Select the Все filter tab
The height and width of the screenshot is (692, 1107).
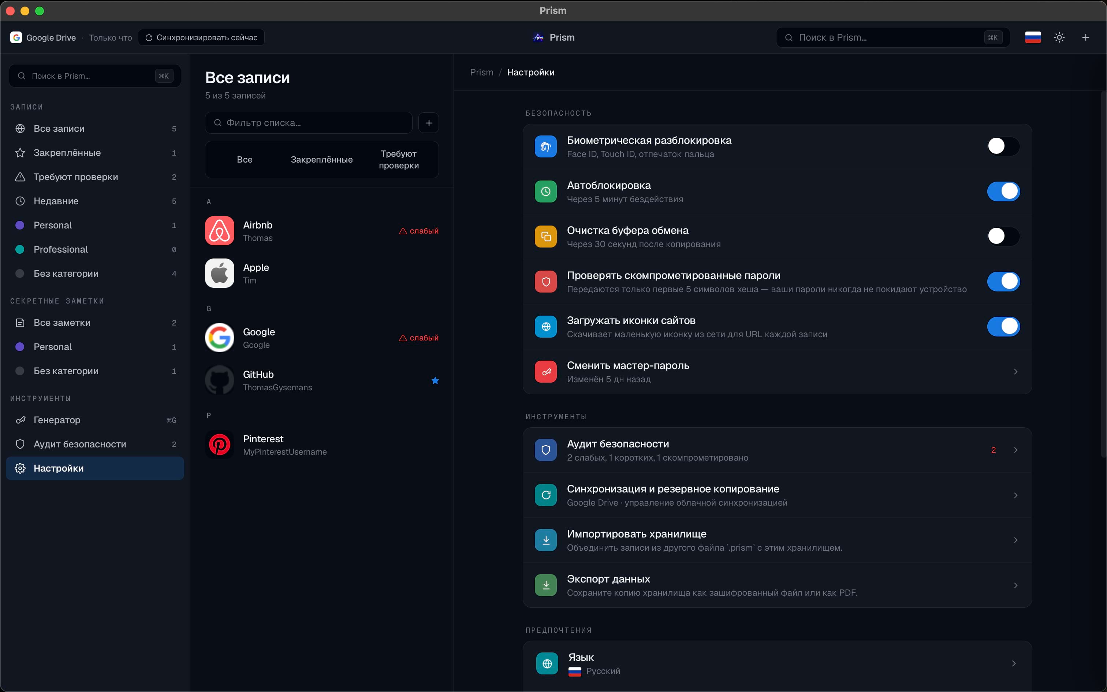click(x=245, y=160)
